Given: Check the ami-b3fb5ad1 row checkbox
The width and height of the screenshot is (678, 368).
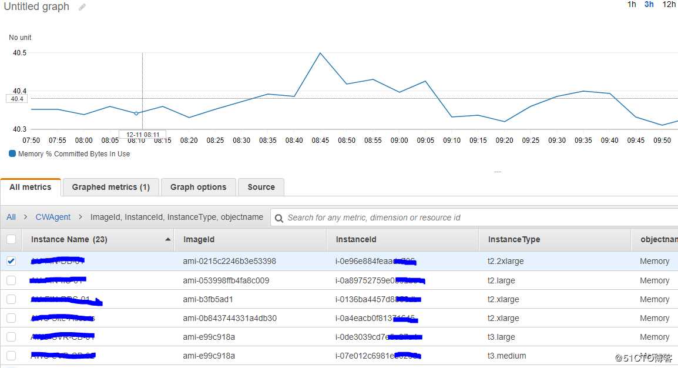Looking at the screenshot, I should click(11, 299).
